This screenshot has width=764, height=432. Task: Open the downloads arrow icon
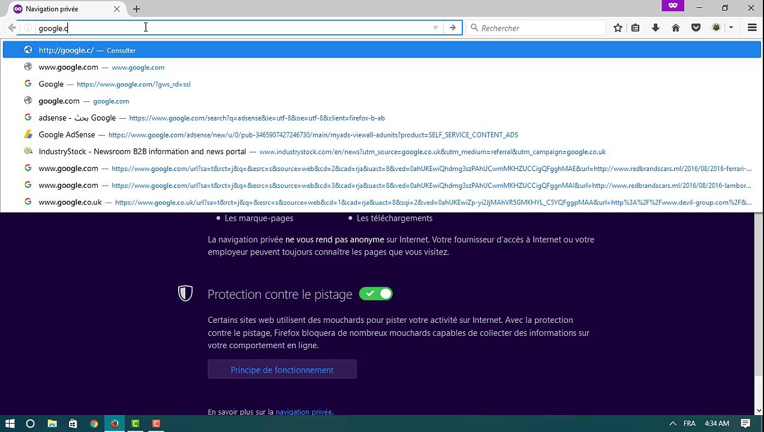(655, 28)
